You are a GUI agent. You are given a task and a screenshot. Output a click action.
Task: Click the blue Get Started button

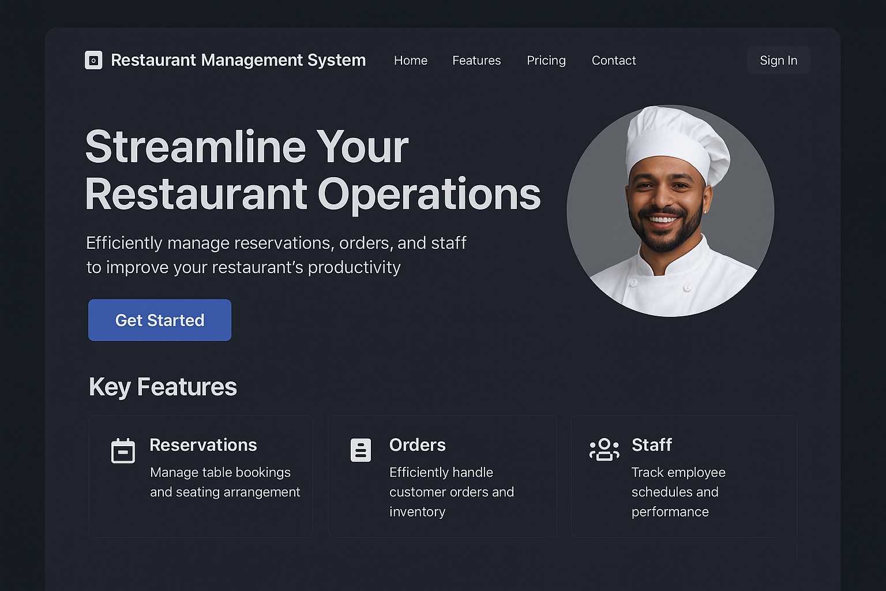coord(160,320)
